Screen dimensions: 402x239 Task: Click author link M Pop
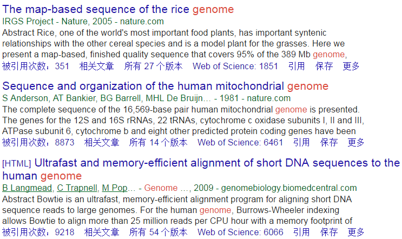115,188
